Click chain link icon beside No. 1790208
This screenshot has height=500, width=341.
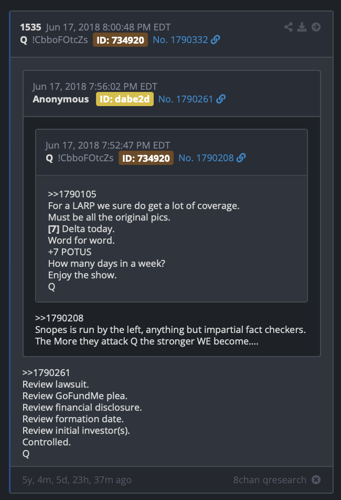(241, 158)
